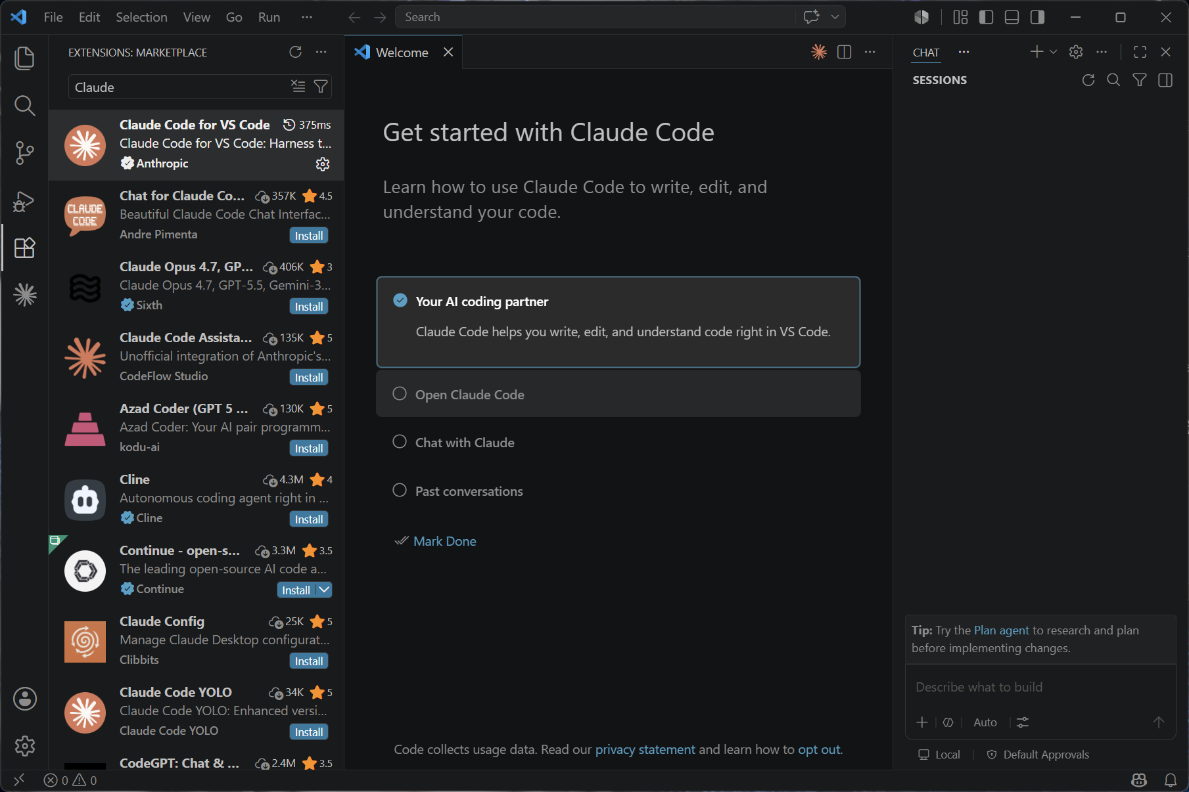Open the Auto model picker
Screen dimensions: 1189x792
pyautogui.click(x=985, y=722)
